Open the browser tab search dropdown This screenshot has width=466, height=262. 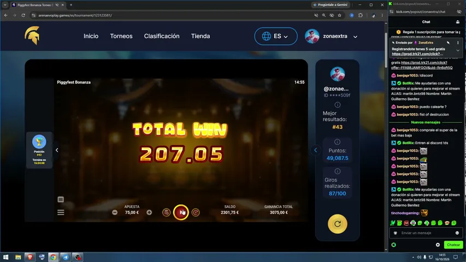point(5,5)
